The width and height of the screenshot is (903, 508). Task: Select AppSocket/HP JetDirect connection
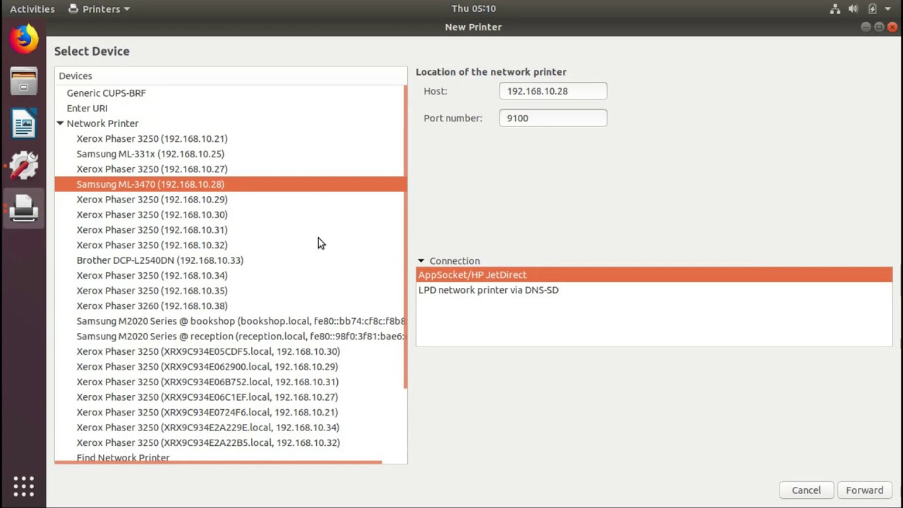654,275
